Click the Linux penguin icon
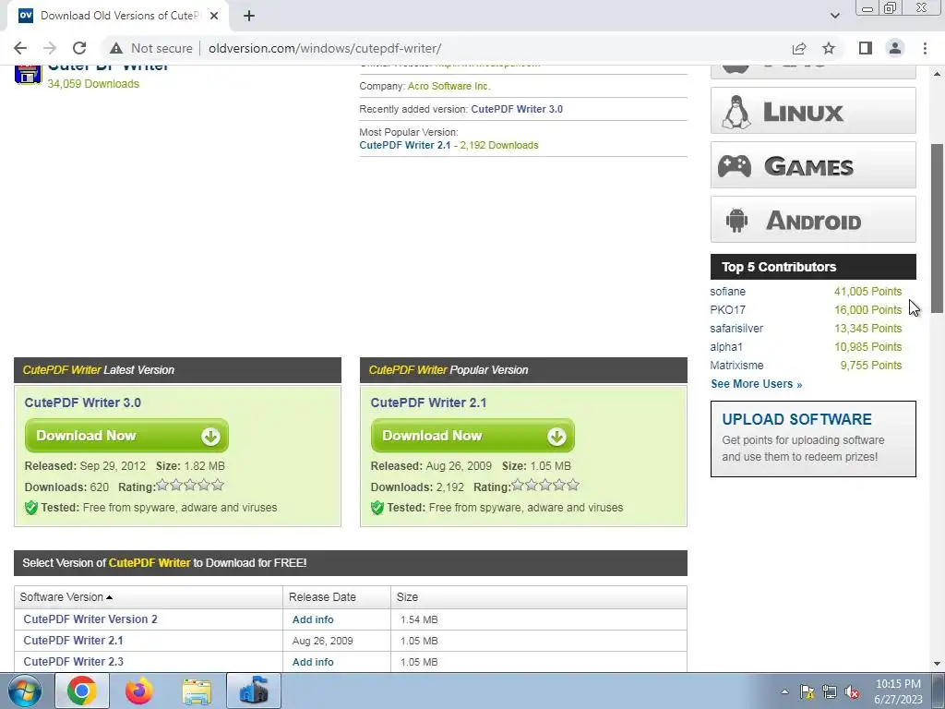This screenshot has width=945, height=709. coord(736,112)
